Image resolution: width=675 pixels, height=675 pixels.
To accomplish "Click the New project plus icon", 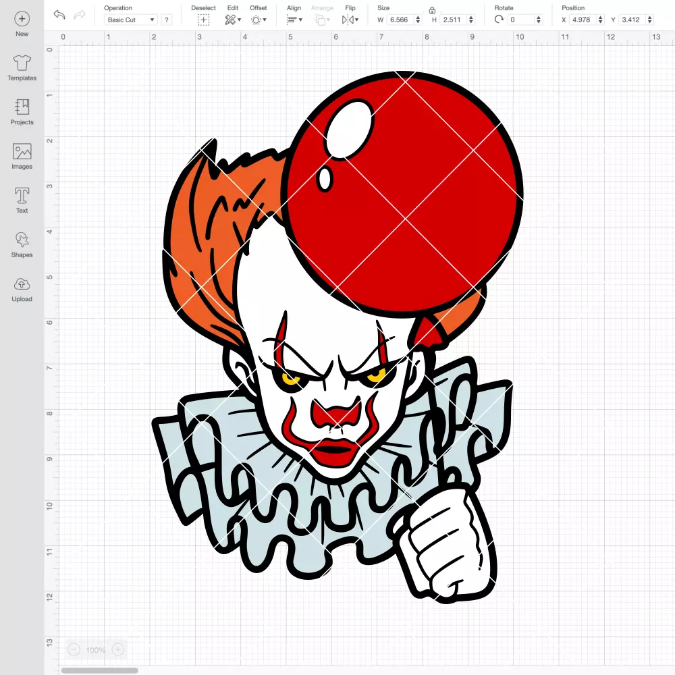I will pos(22,19).
